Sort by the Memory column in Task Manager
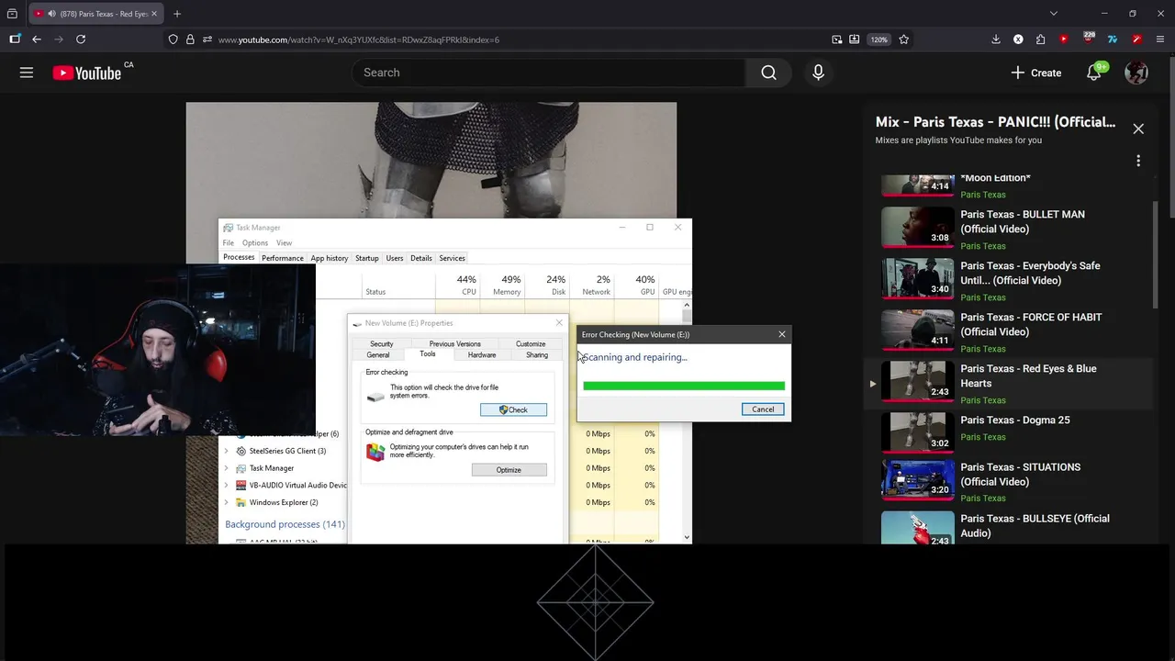 (503, 286)
